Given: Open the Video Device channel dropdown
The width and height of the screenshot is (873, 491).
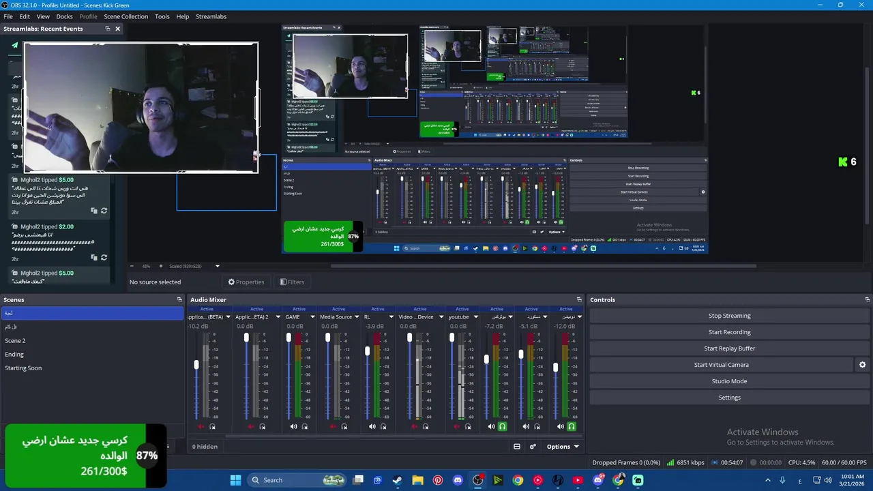Looking at the screenshot, I should click(441, 317).
